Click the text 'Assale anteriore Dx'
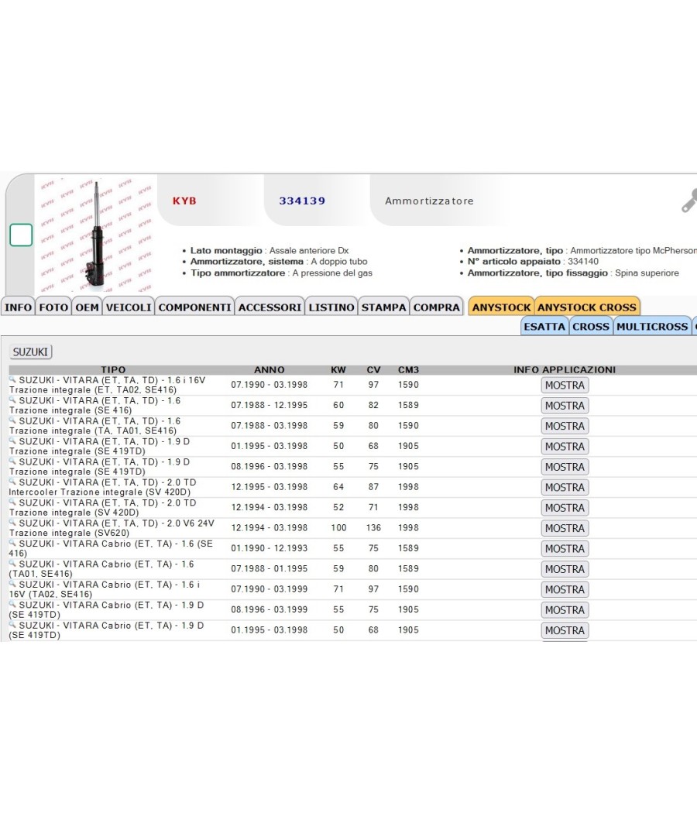Screen dimensions: 697x813 (x=309, y=250)
